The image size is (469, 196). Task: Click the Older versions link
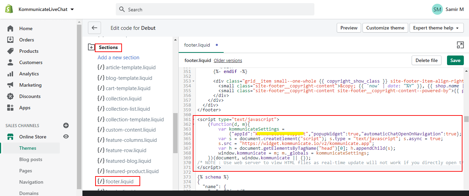tap(228, 60)
